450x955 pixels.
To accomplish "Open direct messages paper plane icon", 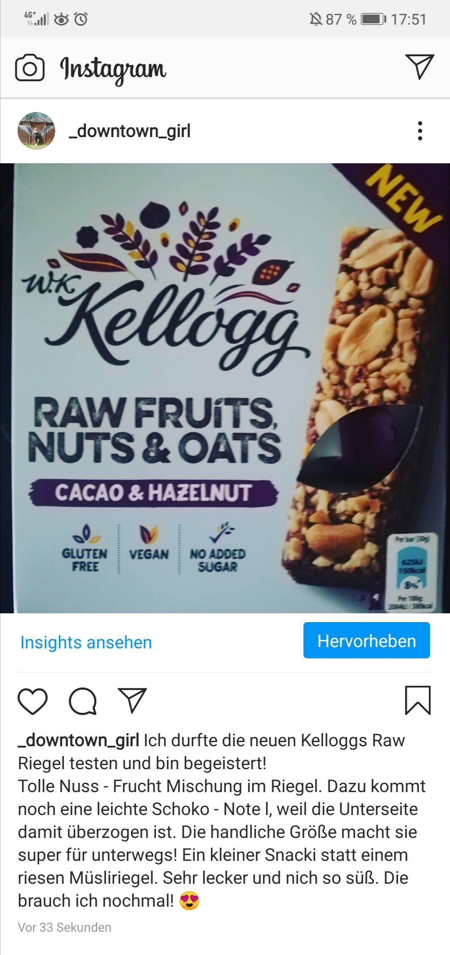I will coord(420,67).
